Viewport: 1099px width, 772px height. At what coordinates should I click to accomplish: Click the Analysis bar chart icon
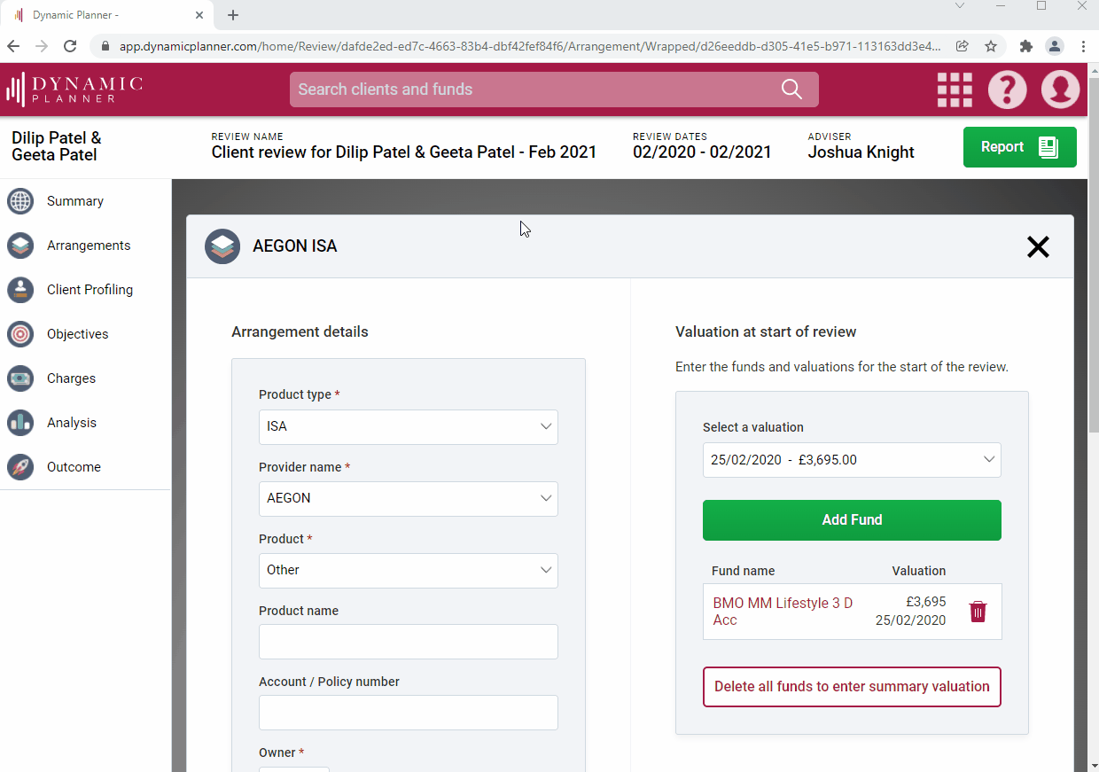point(20,423)
